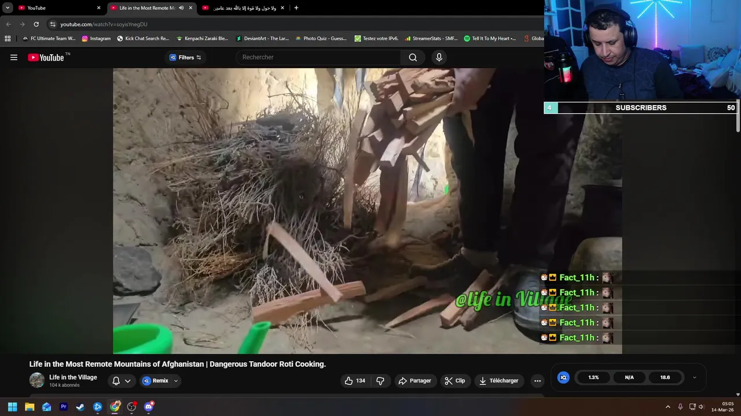The width and height of the screenshot is (741, 416).
Task: Go to YouTube home via the logo
Action: 46,57
